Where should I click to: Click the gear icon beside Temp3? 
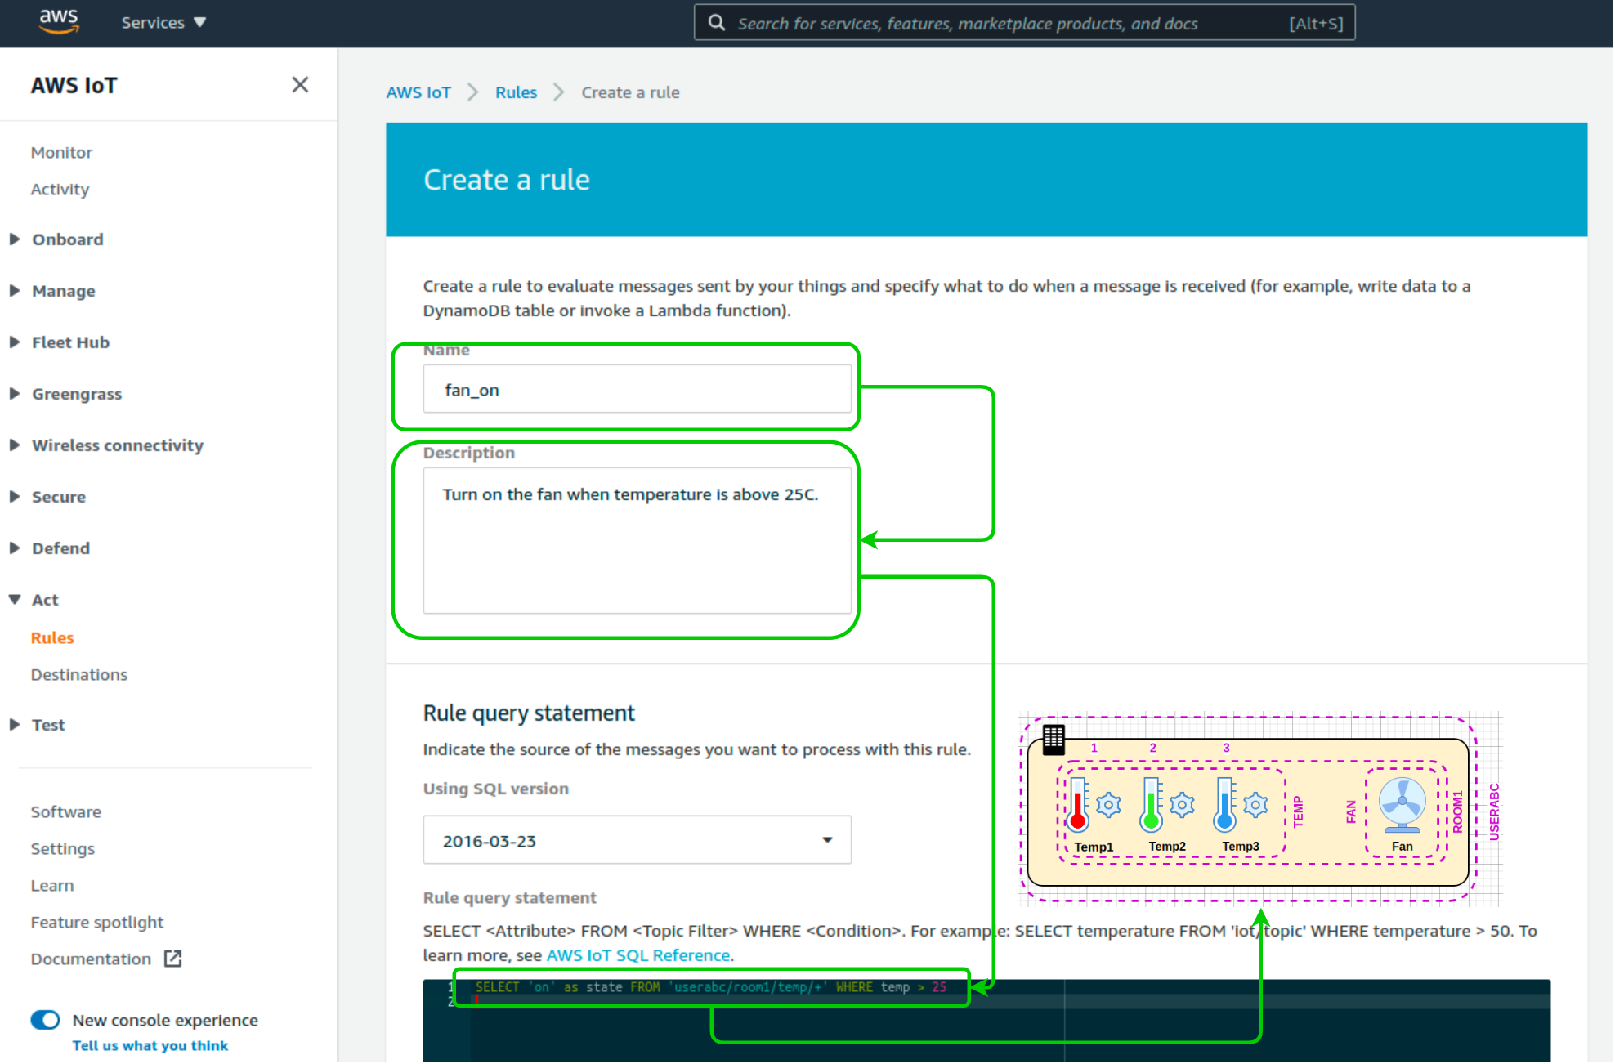pos(1256,805)
